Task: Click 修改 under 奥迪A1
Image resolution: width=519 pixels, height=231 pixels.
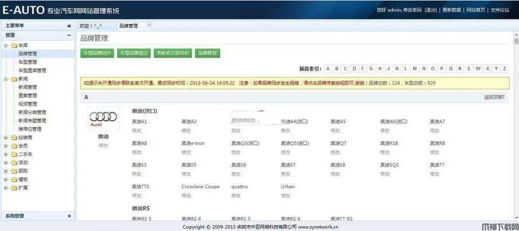Action: [x=136, y=131]
